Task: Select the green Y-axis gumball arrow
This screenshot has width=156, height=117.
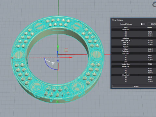Action: 58,46
